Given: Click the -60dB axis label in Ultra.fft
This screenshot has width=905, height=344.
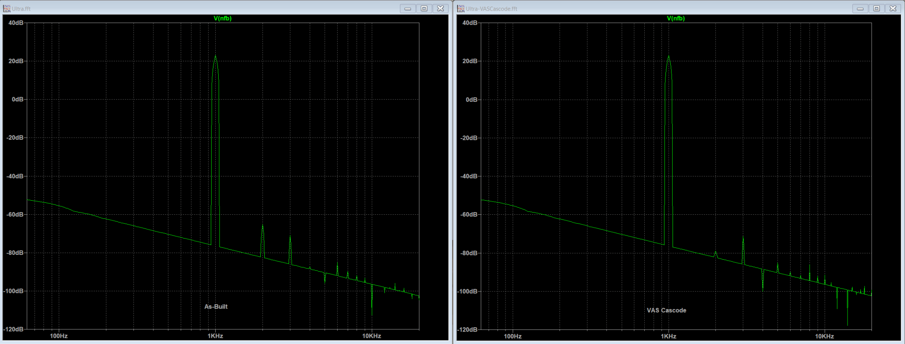Looking at the screenshot, I should coord(15,214).
